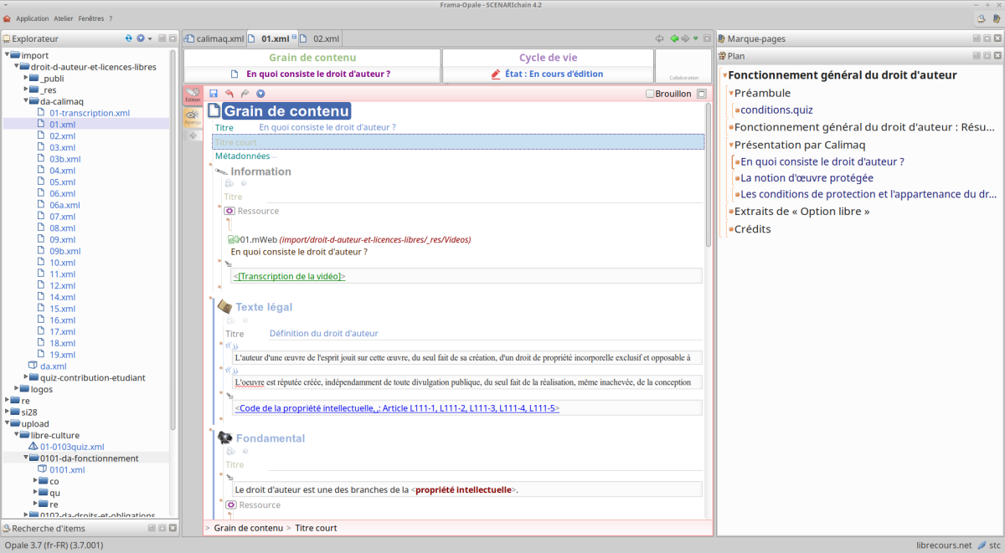Open the ? help menu
The width and height of the screenshot is (1005, 553).
(111, 18)
